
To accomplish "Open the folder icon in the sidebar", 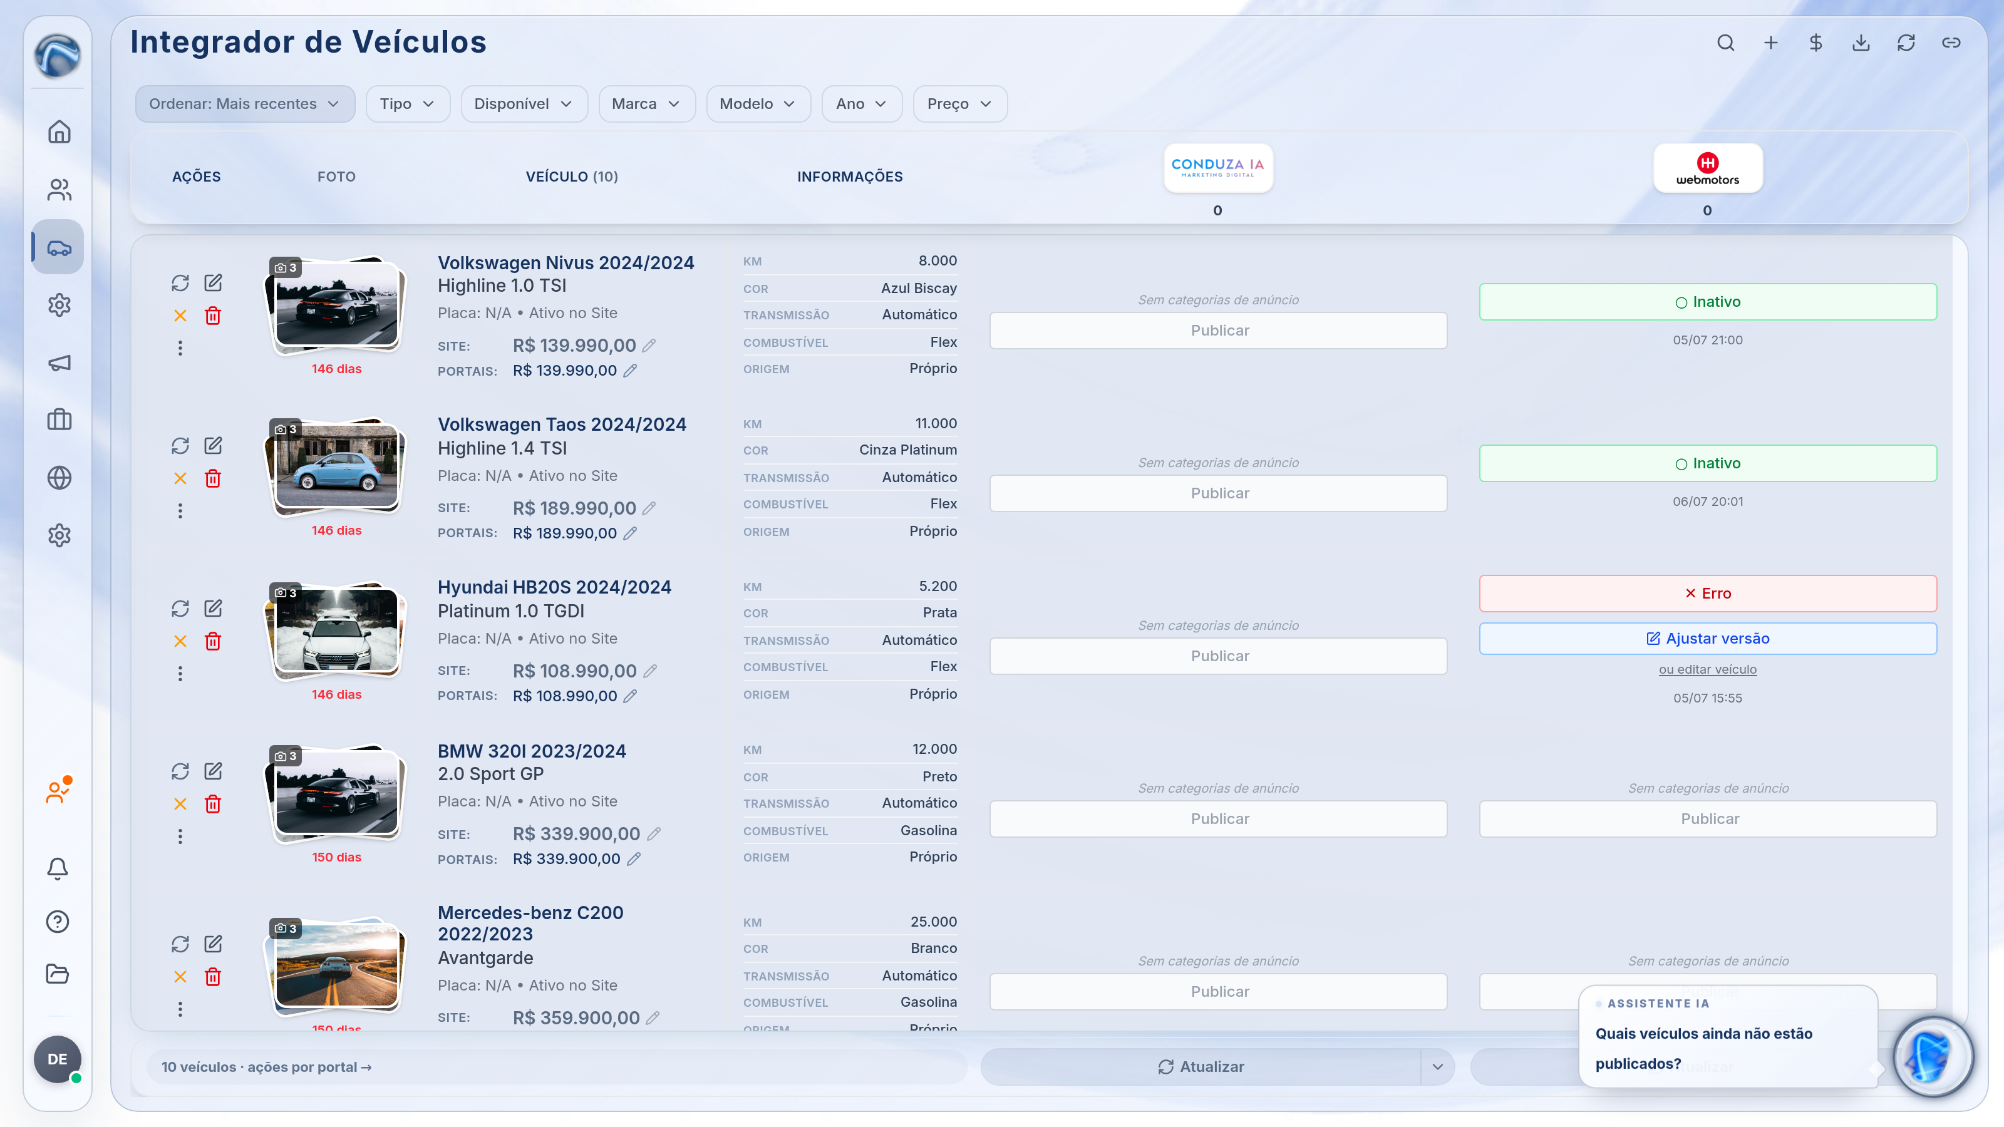I will (x=58, y=974).
